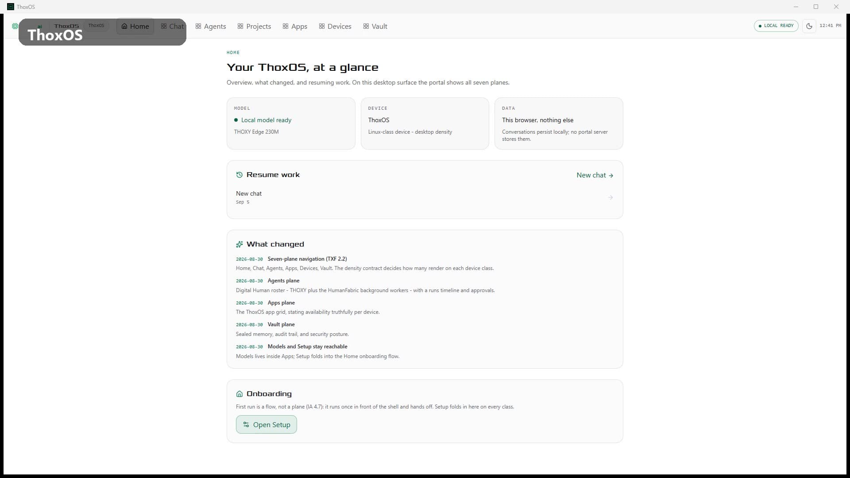Click the Your ThoxOS, at a glance heading
This screenshot has width=850, height=478.
pos(302,67)
